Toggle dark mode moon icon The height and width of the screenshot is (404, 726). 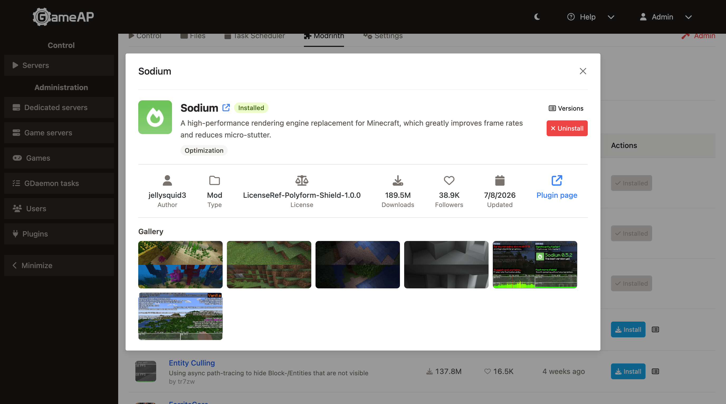tap(537, 17)
